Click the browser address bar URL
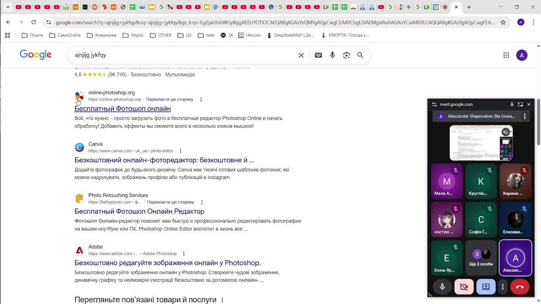This screenshot has width=541, height=304. (x=275, y=22)
